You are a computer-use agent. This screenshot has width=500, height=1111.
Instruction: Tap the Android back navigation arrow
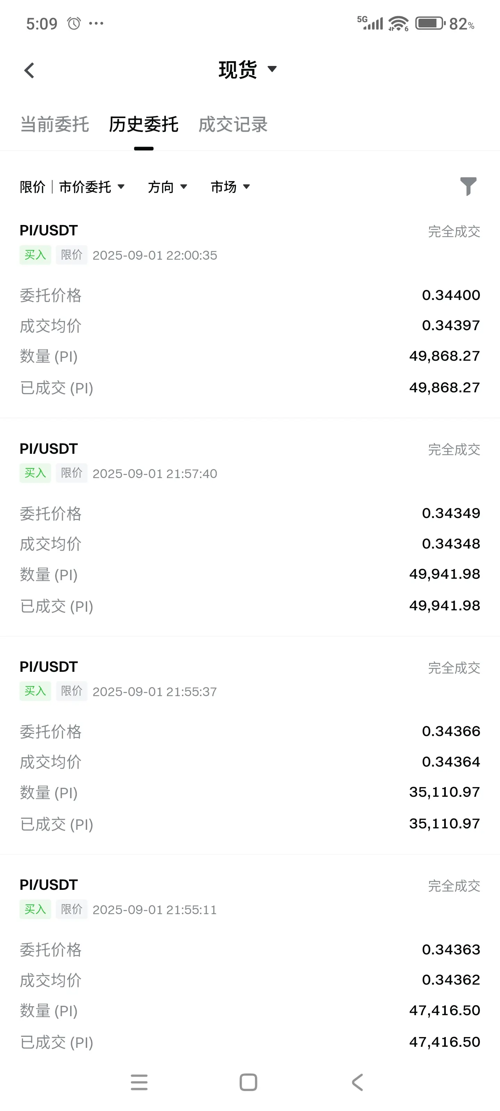pos(357,1082)
